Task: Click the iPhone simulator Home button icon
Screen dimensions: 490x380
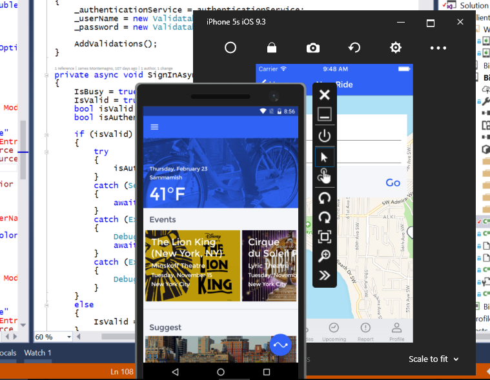Action: (x=230, y=48)
